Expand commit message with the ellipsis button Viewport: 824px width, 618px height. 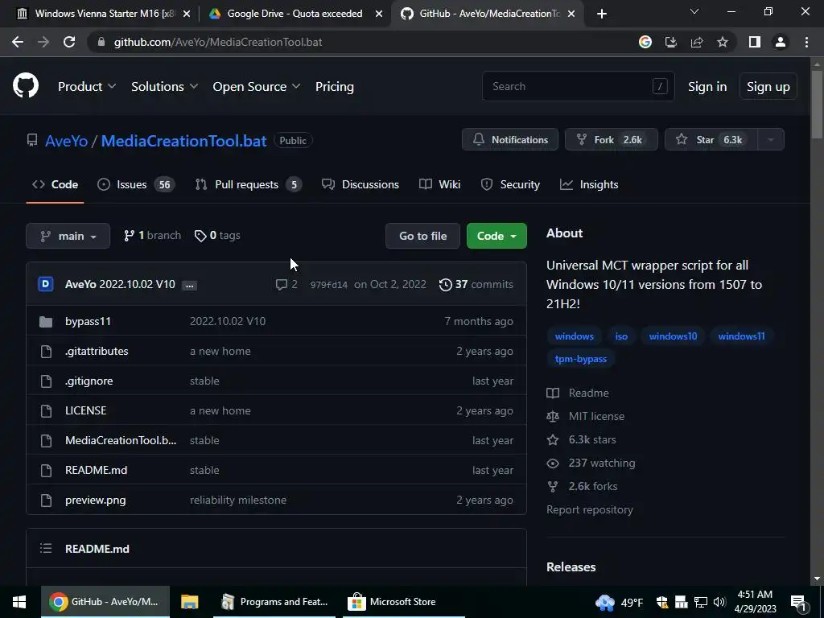pyautogui.click(x=190, y=285)
